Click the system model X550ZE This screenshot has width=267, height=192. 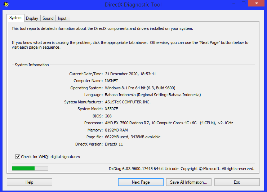pyautogui.click(x=111, y=109)
